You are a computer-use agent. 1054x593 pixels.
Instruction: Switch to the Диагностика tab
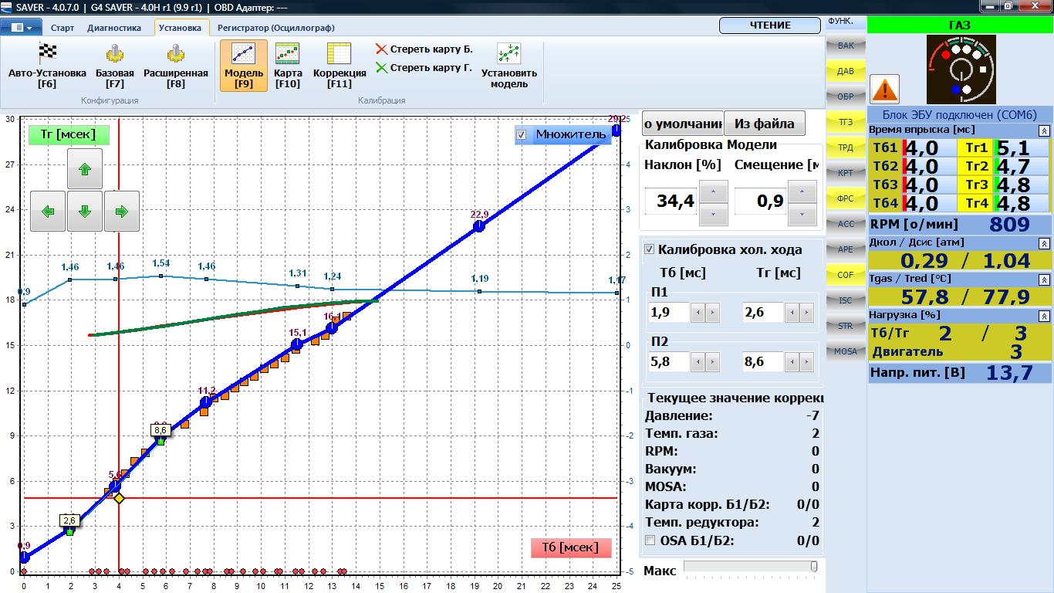pos(114,28)
